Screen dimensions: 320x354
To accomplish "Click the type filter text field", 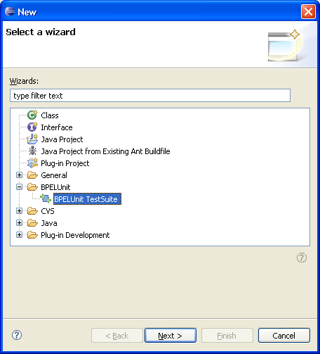I will 150,96.
